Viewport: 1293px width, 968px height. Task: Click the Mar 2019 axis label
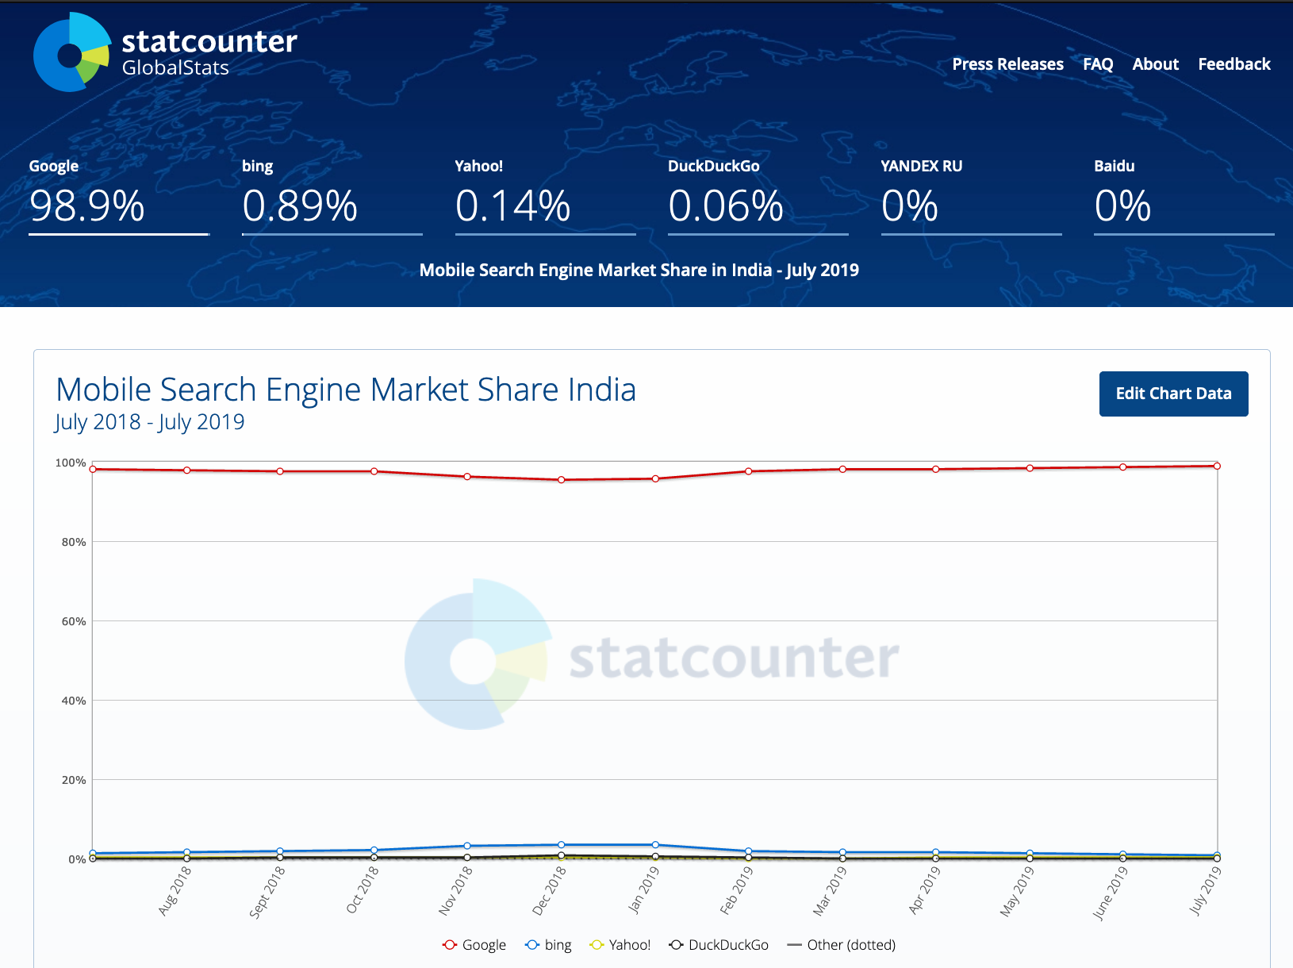pos(831,891)
